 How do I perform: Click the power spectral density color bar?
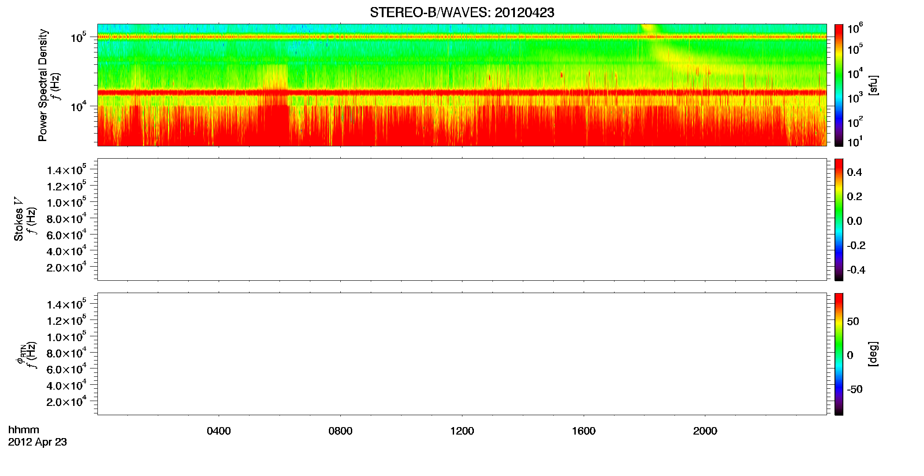point(839,85)
